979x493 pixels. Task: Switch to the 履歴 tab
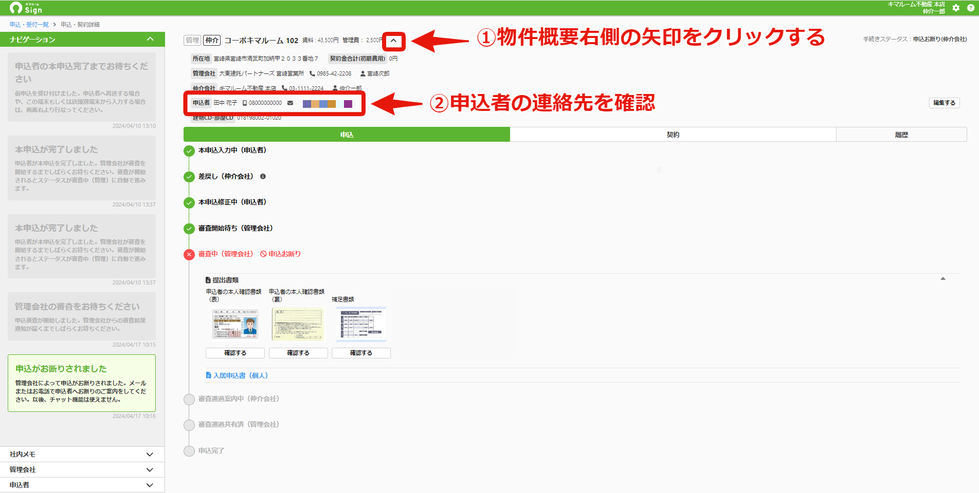(901, 135)
